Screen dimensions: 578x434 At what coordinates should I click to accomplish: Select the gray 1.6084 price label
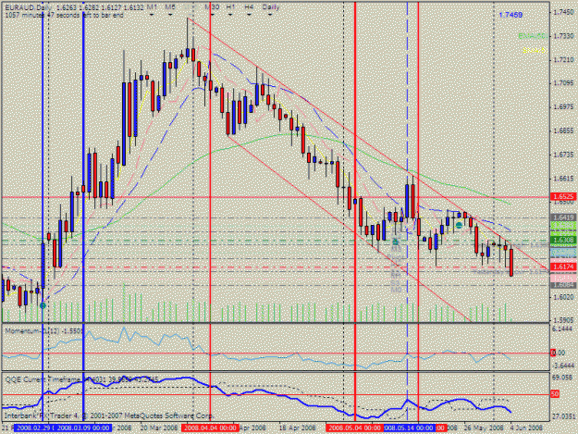click(x=563, y=285)
